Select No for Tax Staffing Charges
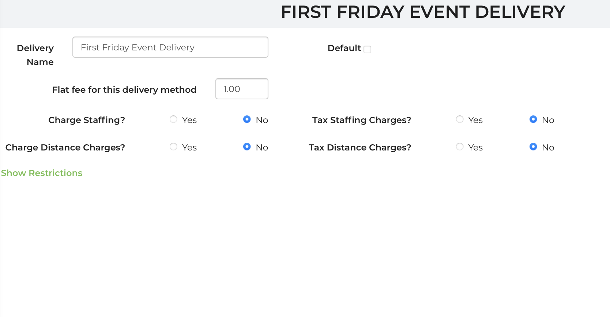 tap(533, 119)
